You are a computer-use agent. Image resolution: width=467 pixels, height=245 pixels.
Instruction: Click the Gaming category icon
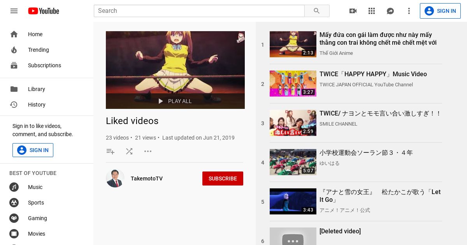coord(14,218)
